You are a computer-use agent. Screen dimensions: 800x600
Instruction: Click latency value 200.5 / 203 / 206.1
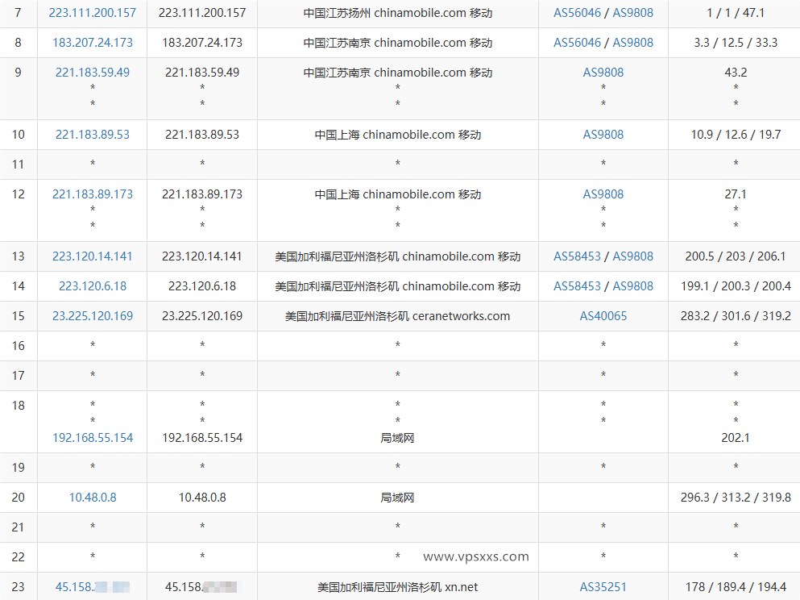tap(736, 256)
